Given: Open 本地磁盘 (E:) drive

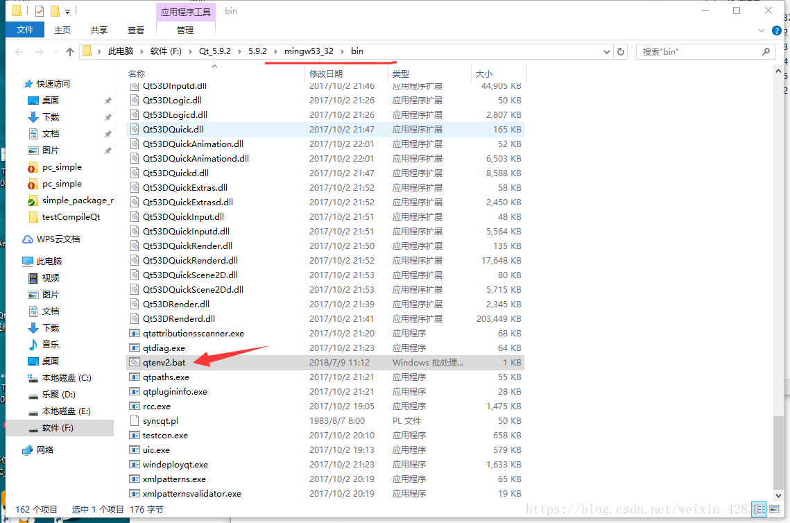Looking at the screenshot, I should [x=66, y=411].
